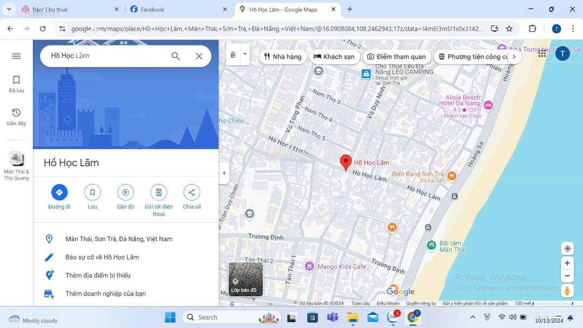Click the Đường đi directions icon
583x328 pixels.
59,193
